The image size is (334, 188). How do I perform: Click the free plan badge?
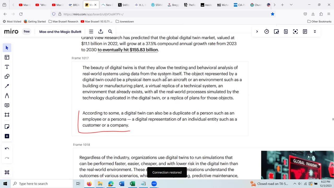[x=27, y=32]
